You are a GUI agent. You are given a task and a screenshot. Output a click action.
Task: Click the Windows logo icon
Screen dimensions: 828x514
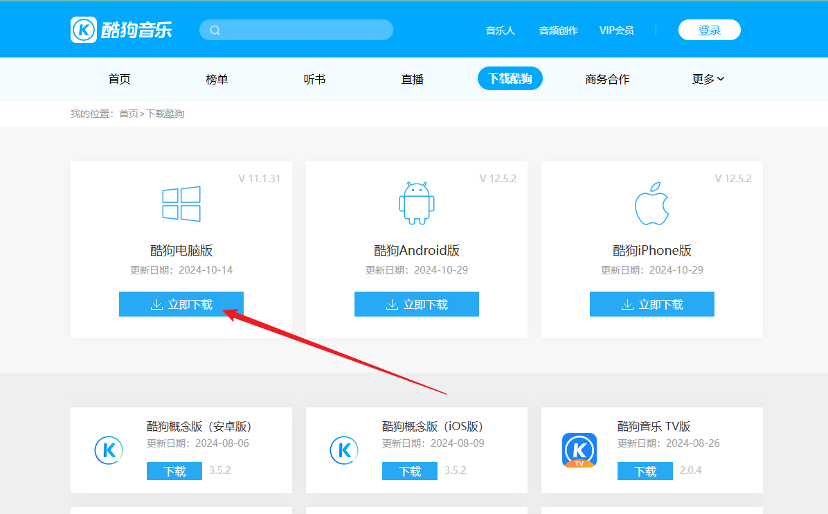coord(181,204)
